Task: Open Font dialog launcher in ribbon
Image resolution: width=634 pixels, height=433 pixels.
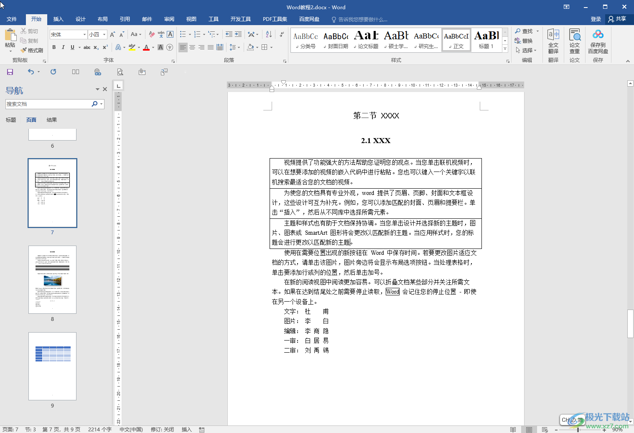Action: pyautogui.click(x=173, y=61)
